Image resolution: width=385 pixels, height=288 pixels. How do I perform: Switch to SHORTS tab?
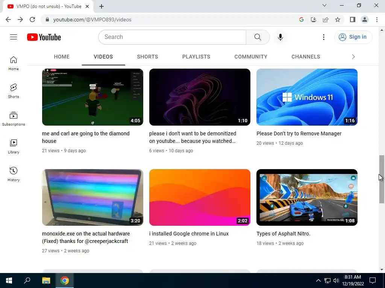point(147,57)
